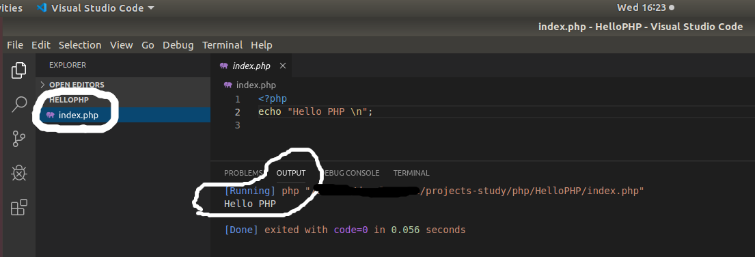Image resolution: width=755 pixels, height=257 pixels.
Task: Open the Help menu
Action: click(262, 45)
